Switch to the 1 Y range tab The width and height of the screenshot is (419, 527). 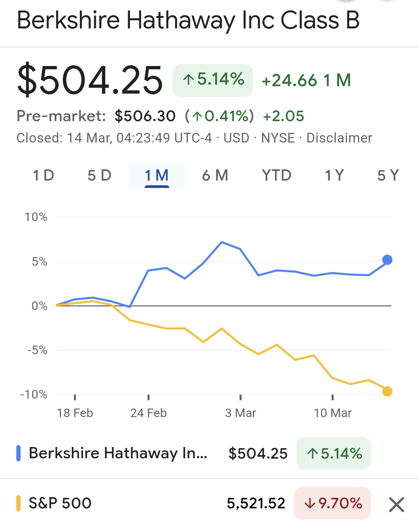click(334, 176)
